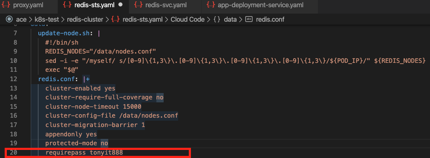Click the YAML icon in breadcrumb path
Image resolution: width=430 pixels, height=158 pixels.
coord(115,20)
